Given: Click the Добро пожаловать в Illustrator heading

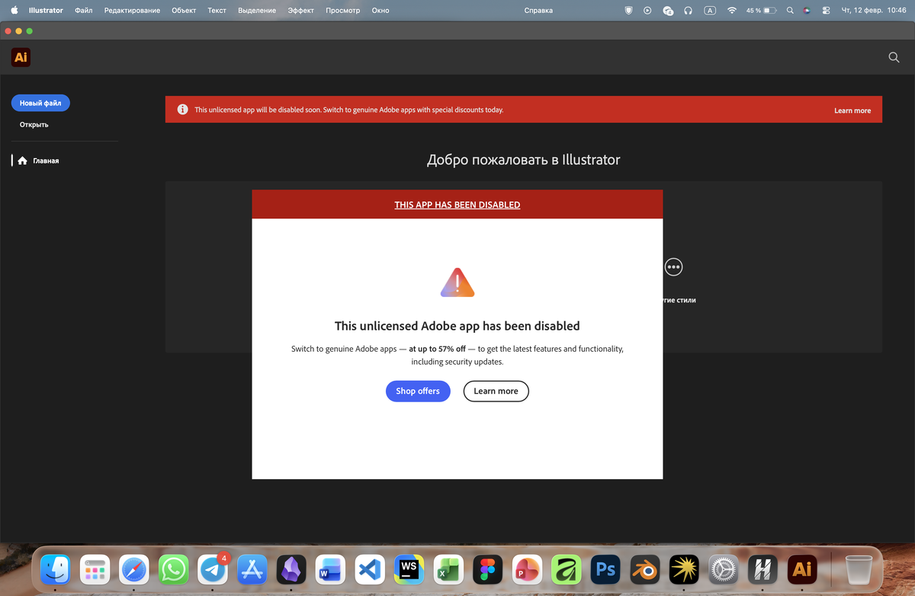Looking at the screenshot, I should (523, 160).
